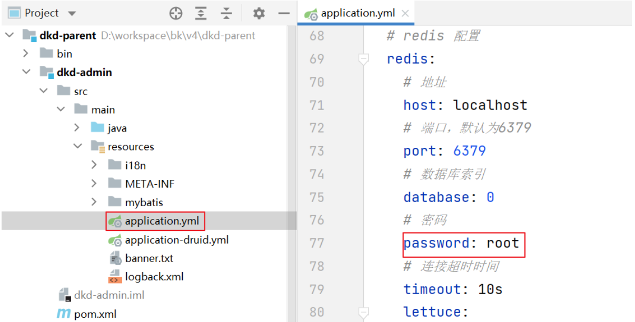Click the text file icon of banner.txt

coord(115,258)
